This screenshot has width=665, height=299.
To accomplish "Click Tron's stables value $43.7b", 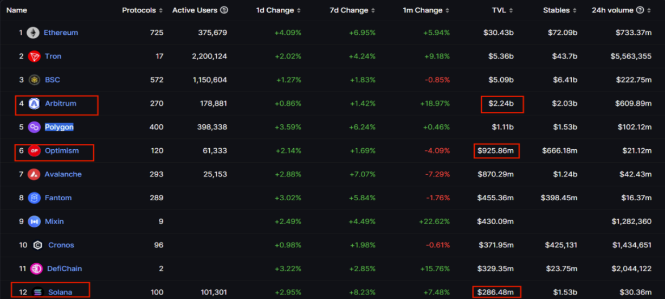I will pyautogui.click(x=565, y=56).
